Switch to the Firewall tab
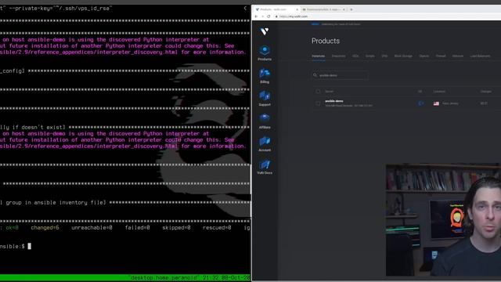The image size is (501, 282). coord(441,56)
